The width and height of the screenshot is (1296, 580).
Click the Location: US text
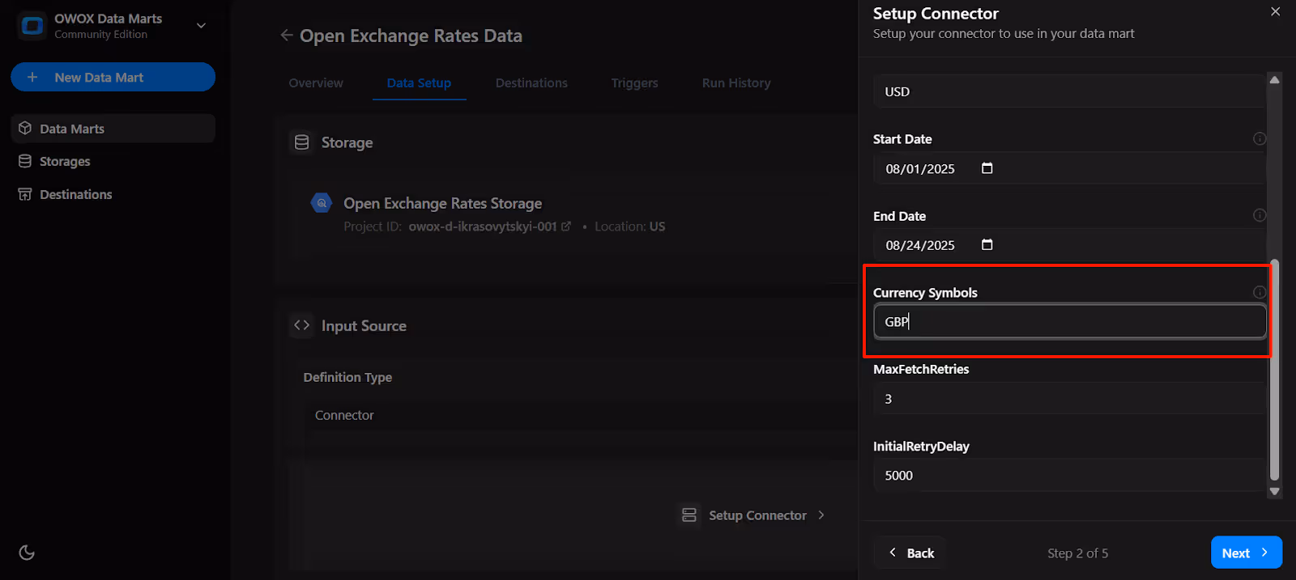point(629,226)
